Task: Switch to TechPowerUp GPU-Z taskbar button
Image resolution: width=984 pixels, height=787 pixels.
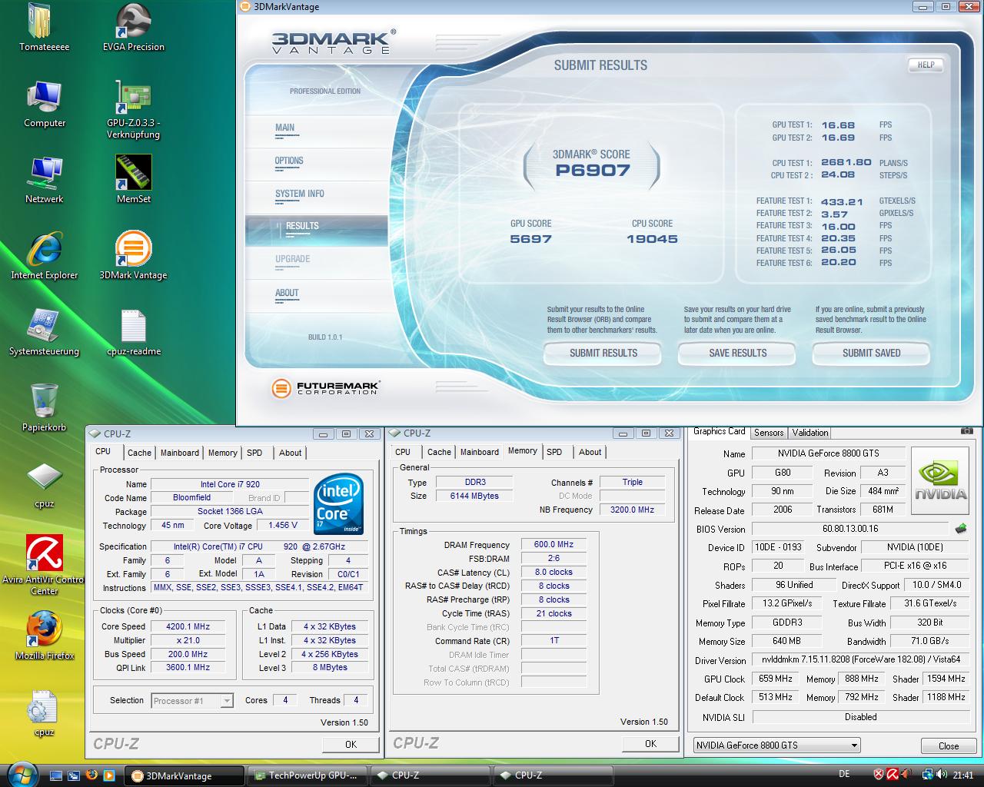Action: click(307, 775)
